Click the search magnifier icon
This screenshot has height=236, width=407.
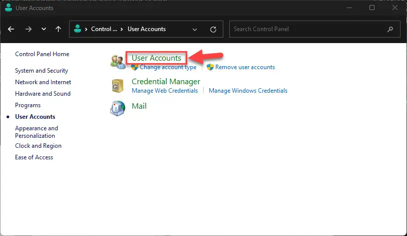[x=390, y=30]
